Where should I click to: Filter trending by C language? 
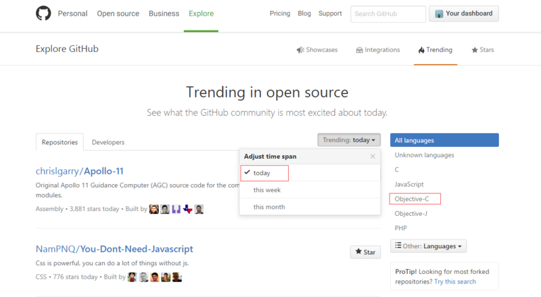(x=397, y=170)
